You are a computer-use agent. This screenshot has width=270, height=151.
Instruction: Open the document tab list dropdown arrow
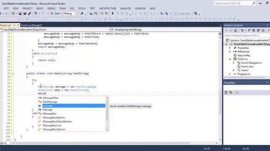(221, 25)
